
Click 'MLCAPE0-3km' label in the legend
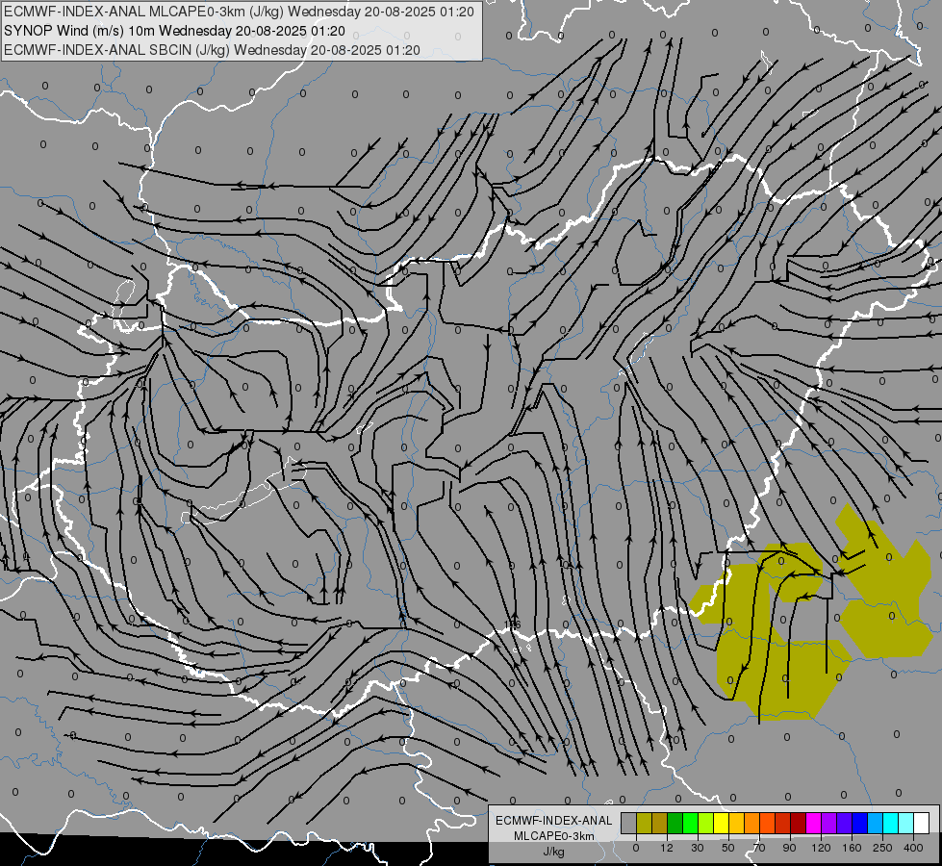(554, 836)
